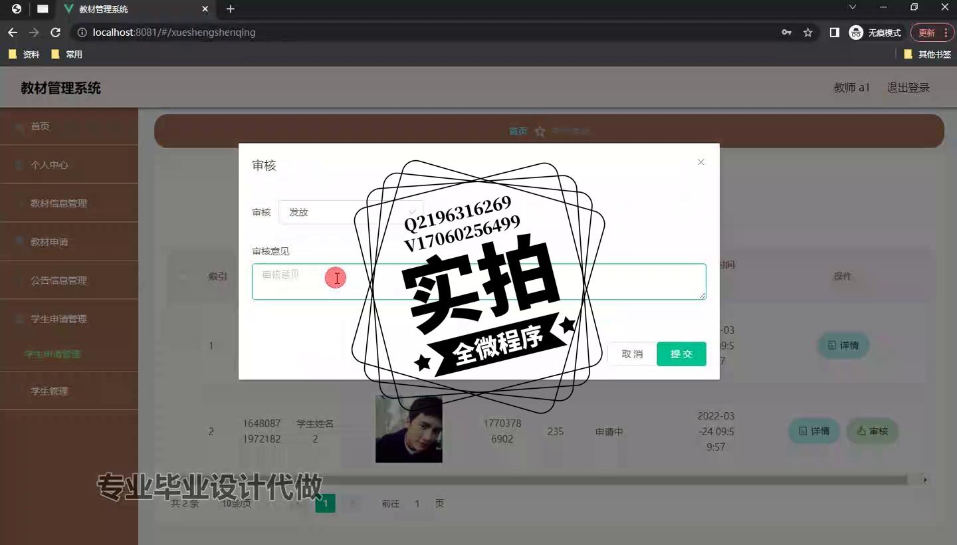Expand 公告信息管理 sidebar menu

pos(69,280)
